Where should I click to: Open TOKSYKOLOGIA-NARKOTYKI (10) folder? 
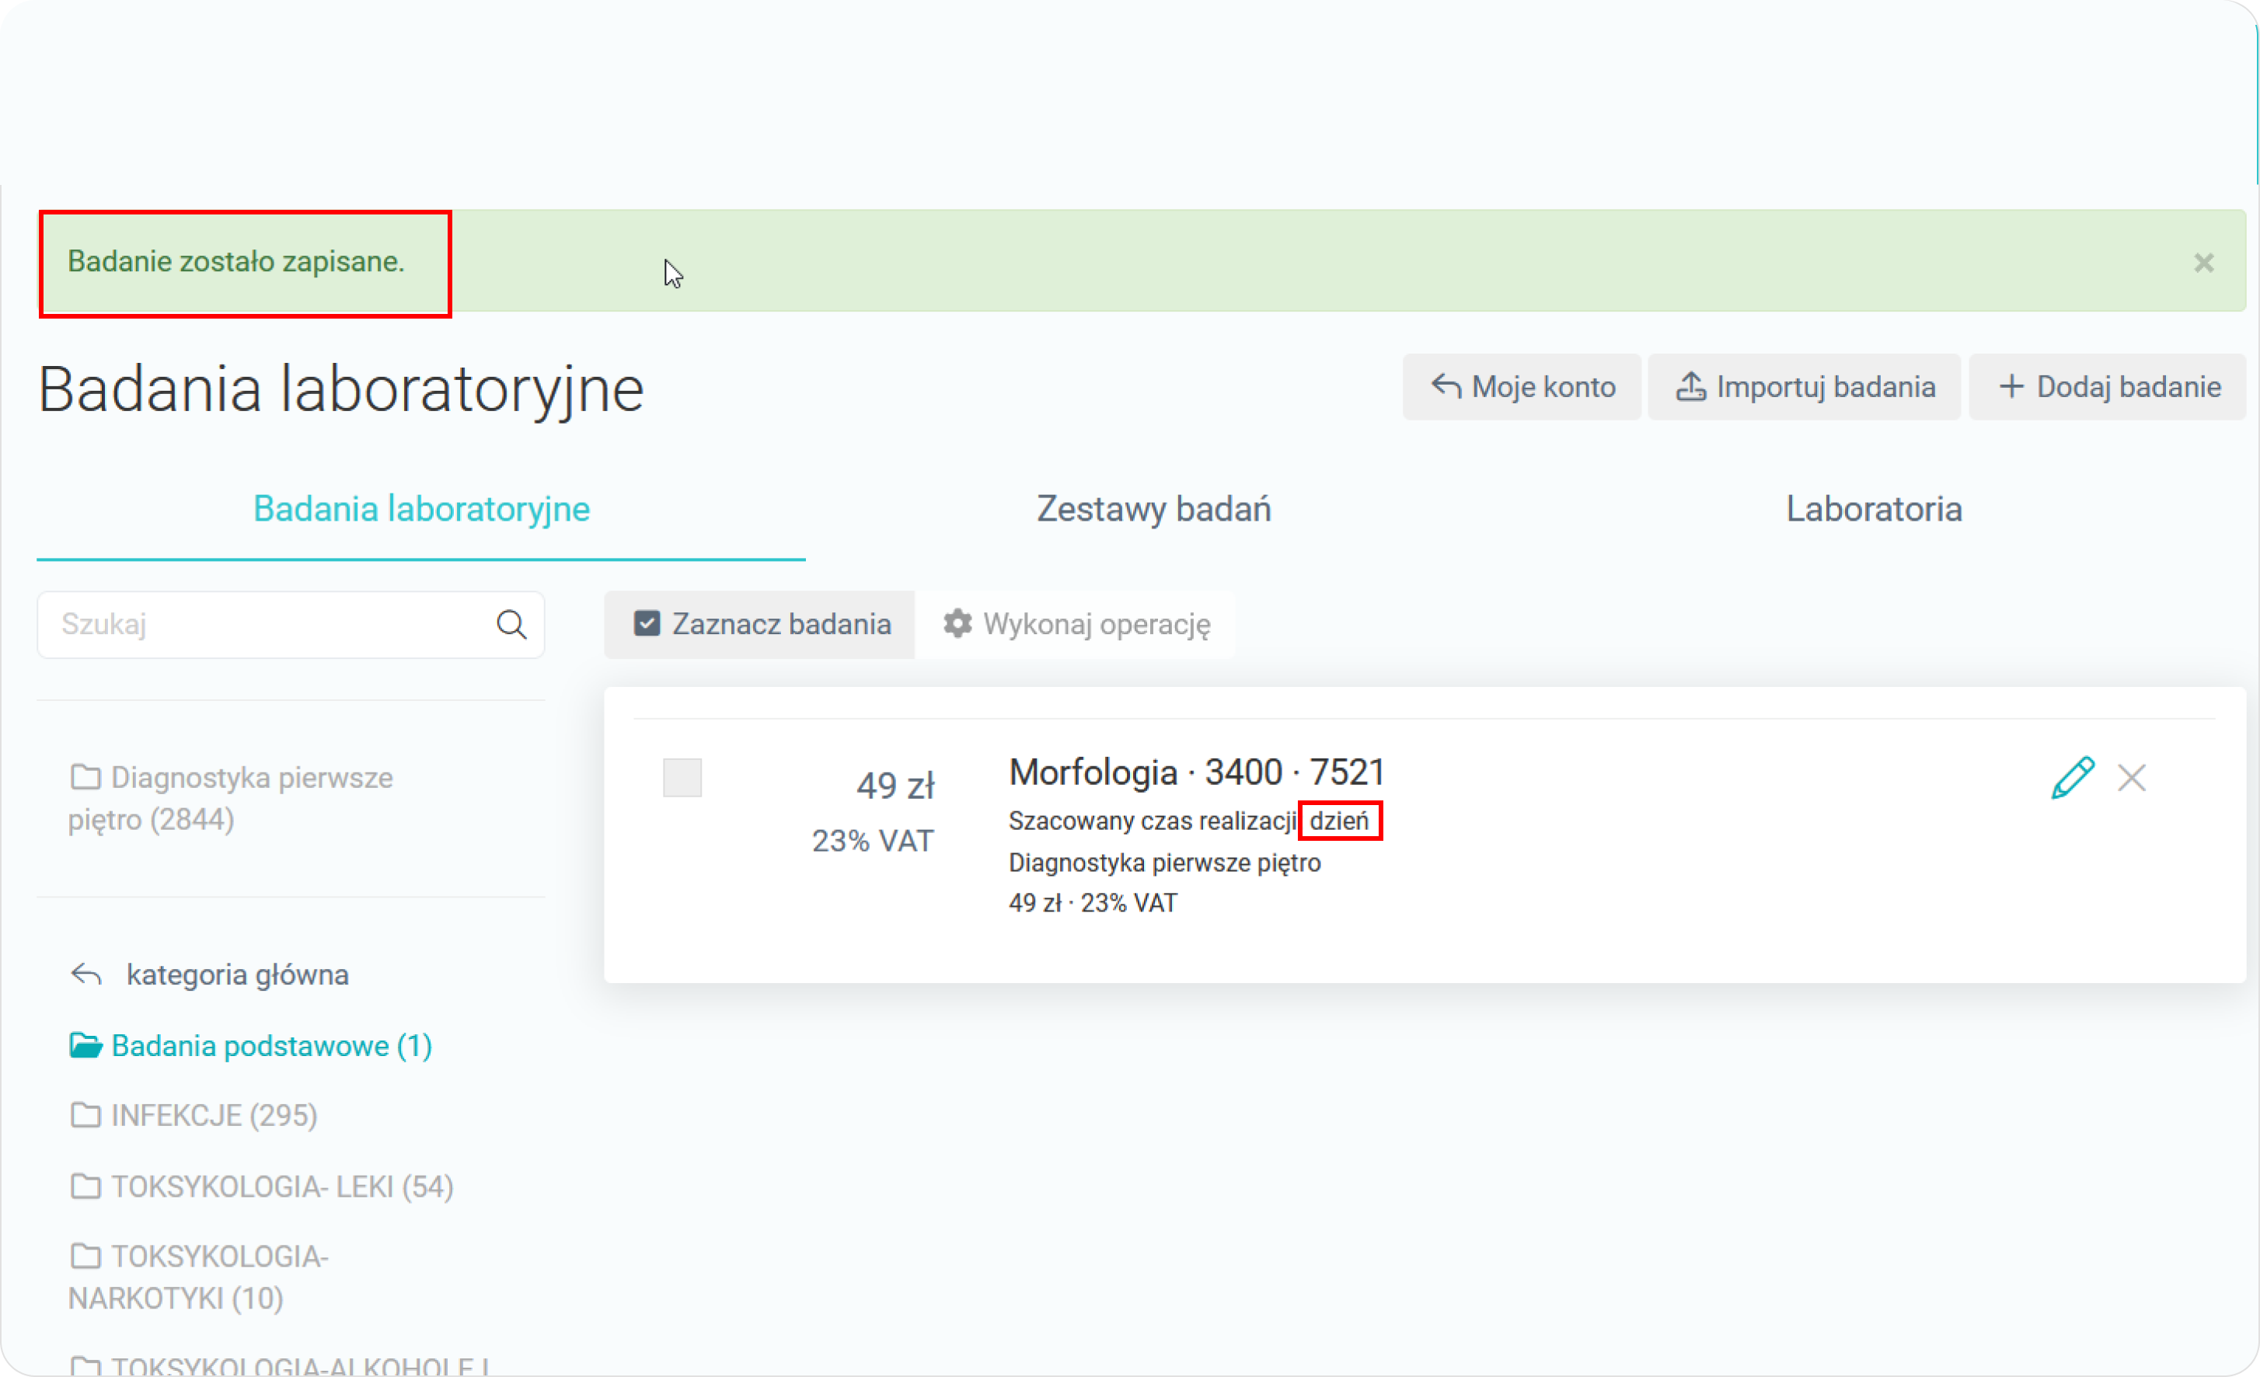pyautogui.click(x=198, y=1277)
